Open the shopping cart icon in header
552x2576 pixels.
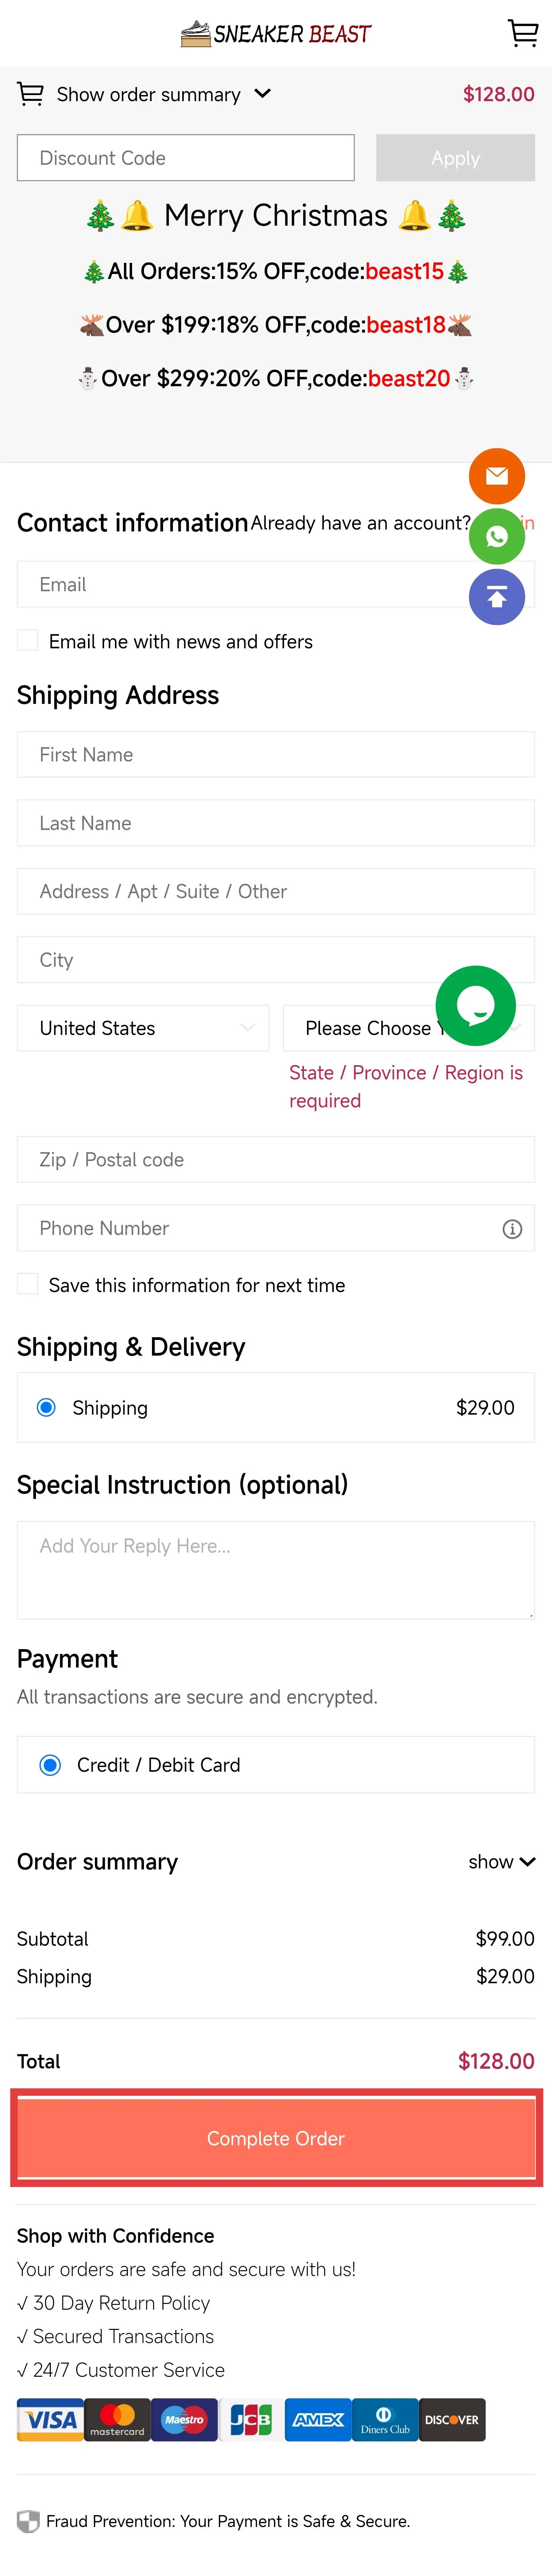click(522, 33)
